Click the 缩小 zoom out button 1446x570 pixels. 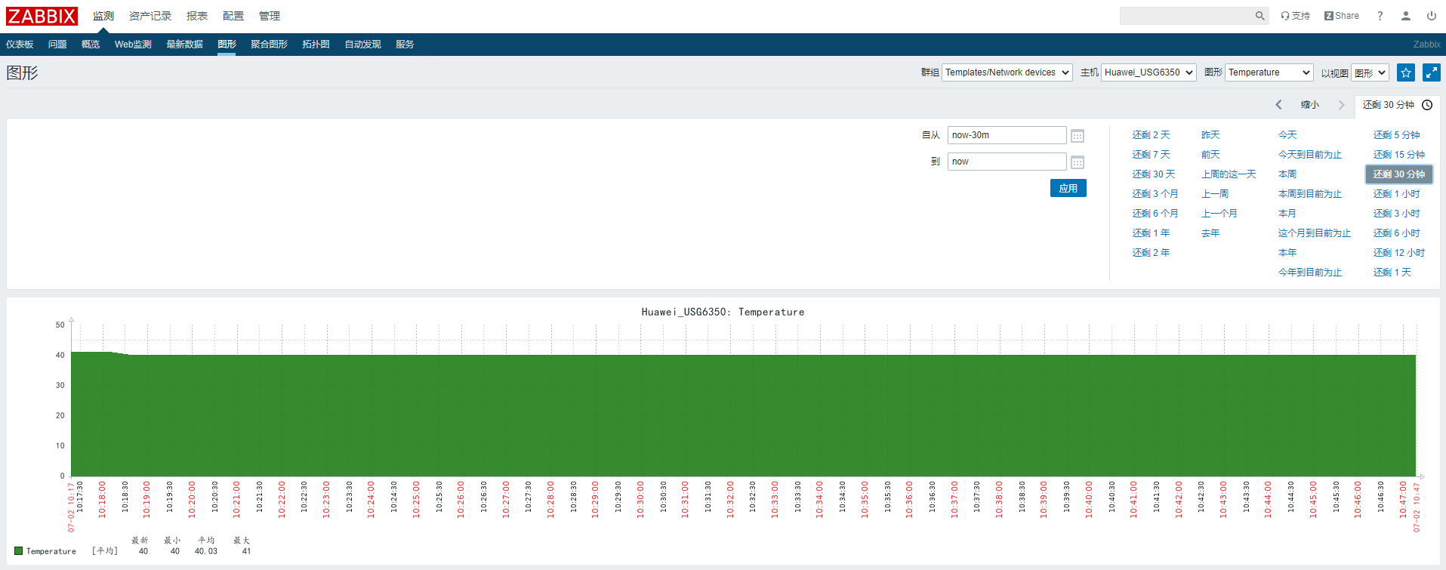pos(1310,105)
